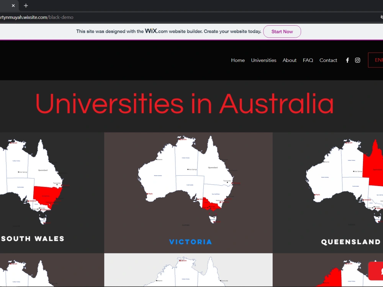Open the Instagram social icon
The width and height of the screenshot is (383, 287).
[357, 60]
